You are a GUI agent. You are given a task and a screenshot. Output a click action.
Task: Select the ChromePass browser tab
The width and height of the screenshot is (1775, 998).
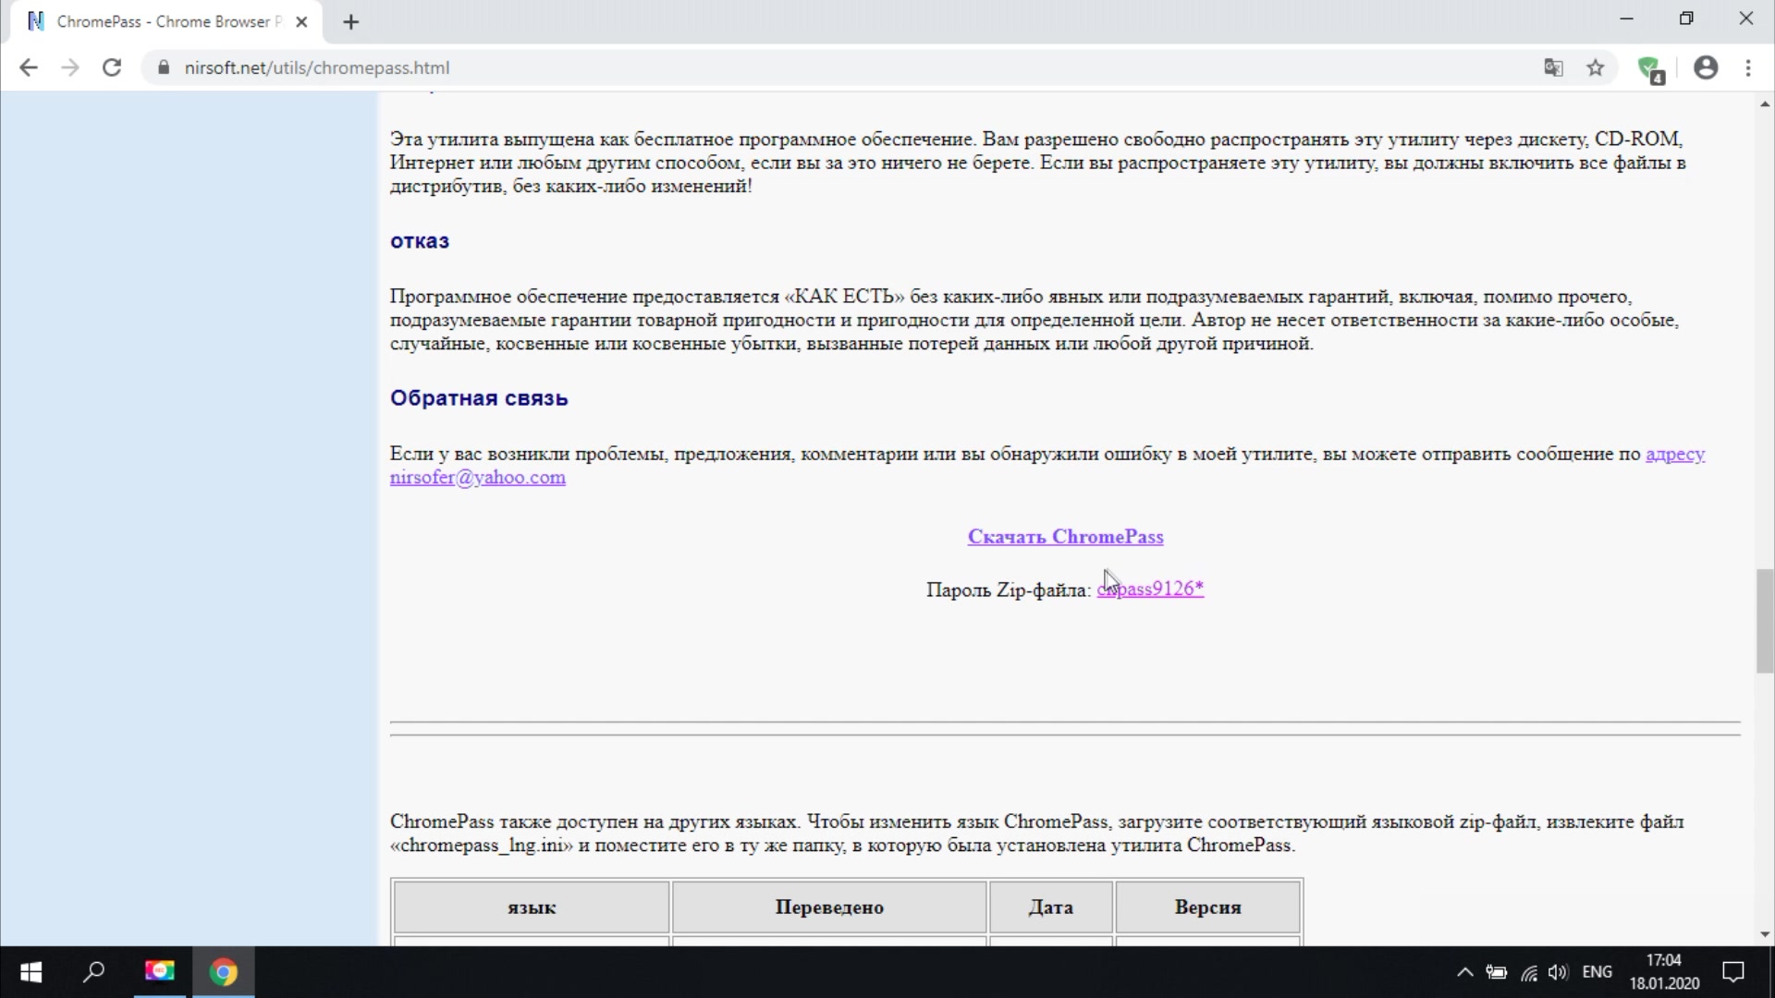166,22
